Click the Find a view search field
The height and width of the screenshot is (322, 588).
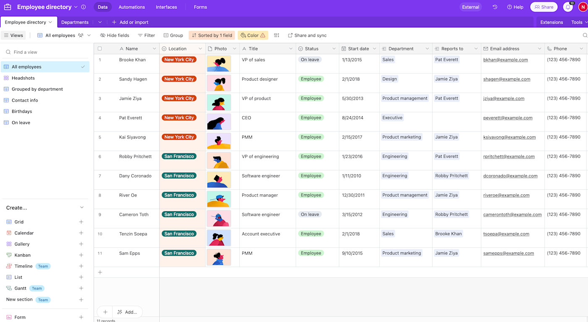pyautogui.click(x=45, y=52)
